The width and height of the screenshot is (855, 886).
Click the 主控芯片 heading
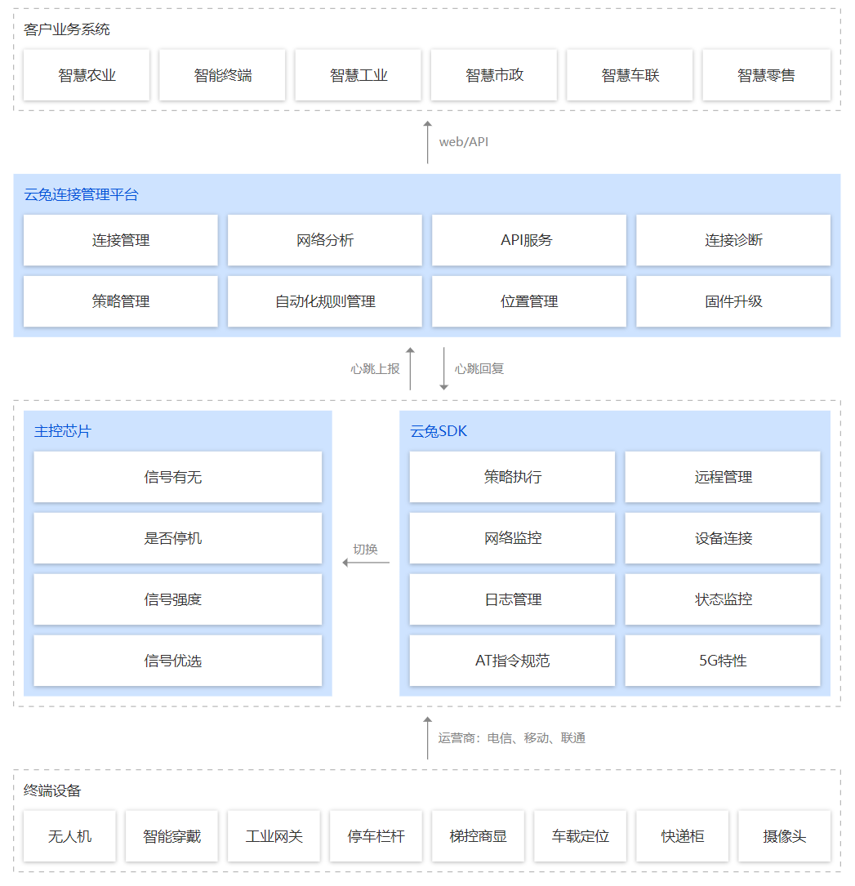click(x=63, y=432)
